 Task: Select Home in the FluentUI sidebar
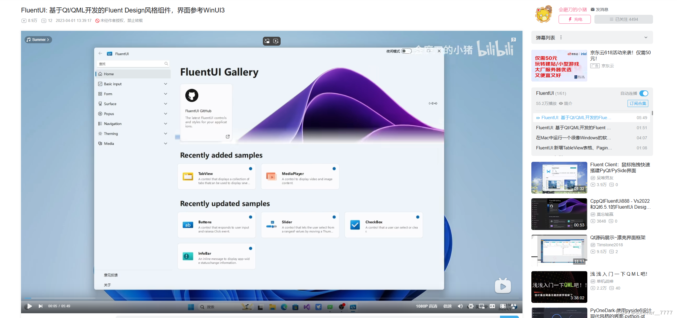point(133,74)
